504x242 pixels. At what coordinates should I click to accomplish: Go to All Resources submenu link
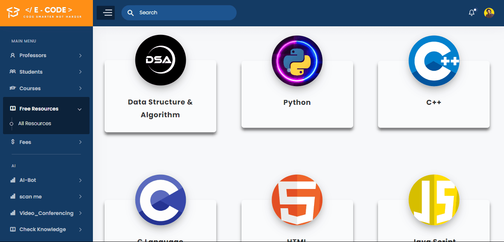35,123
